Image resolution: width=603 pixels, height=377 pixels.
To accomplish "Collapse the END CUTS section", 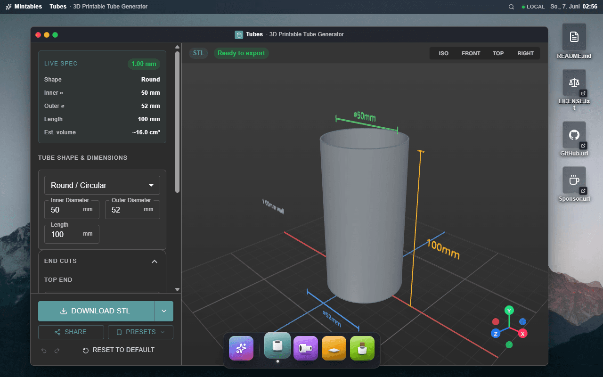I will click(154, 262).
